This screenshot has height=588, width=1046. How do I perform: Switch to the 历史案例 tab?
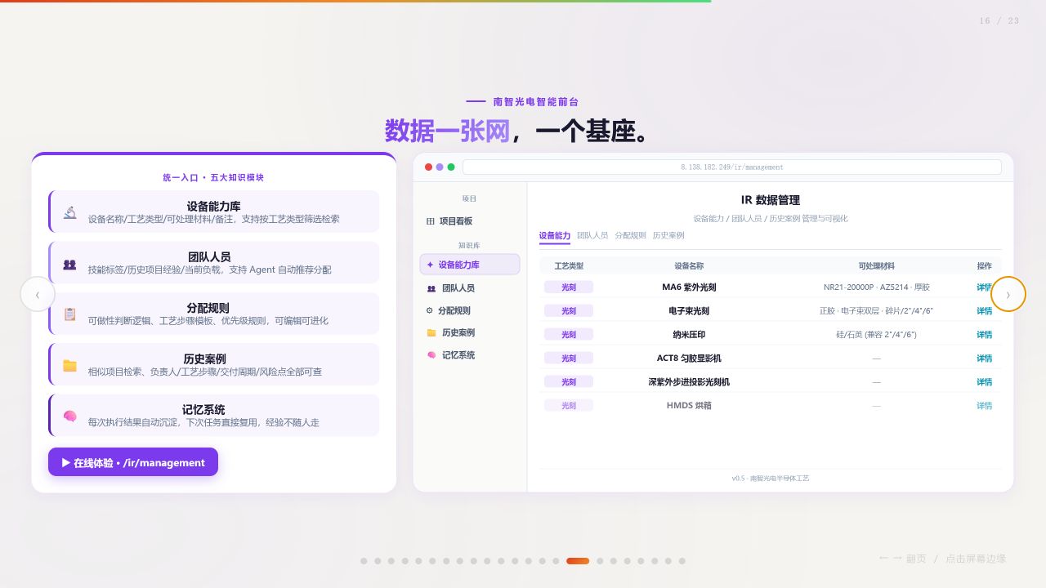pyautogui.click(x=668, y=235)
